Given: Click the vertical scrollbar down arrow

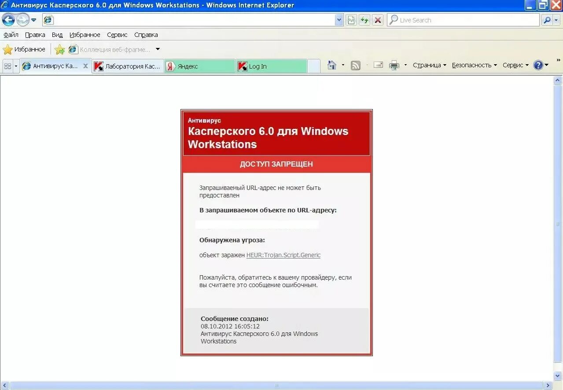Looking at the screenshot, I should pos(558,376).
